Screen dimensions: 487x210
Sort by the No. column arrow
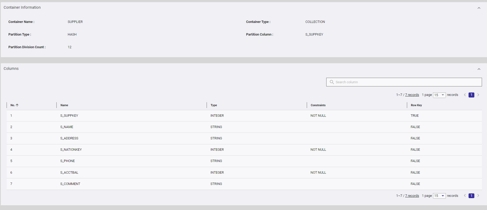coord(17,105)
